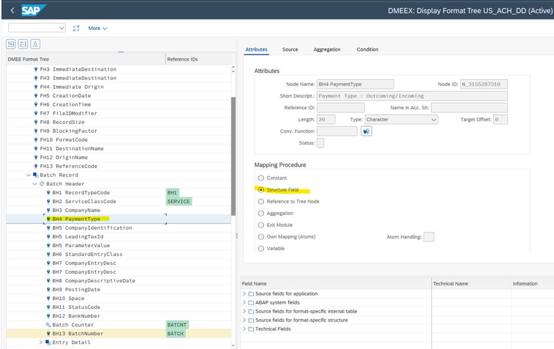Select the BH6 StandardEntryClass node

click(87, 254)
